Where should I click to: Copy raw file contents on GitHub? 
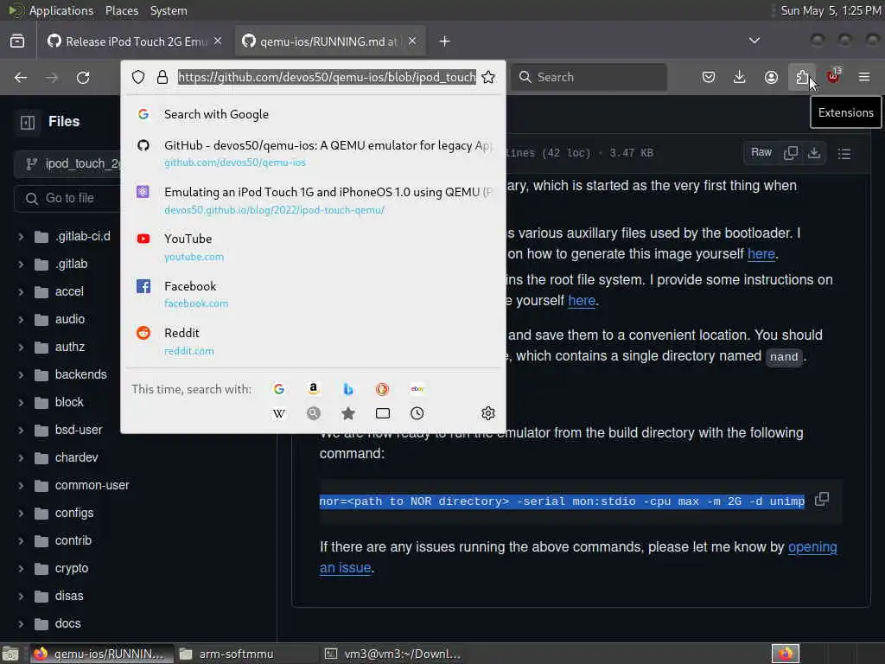click(x=791, y=153)
